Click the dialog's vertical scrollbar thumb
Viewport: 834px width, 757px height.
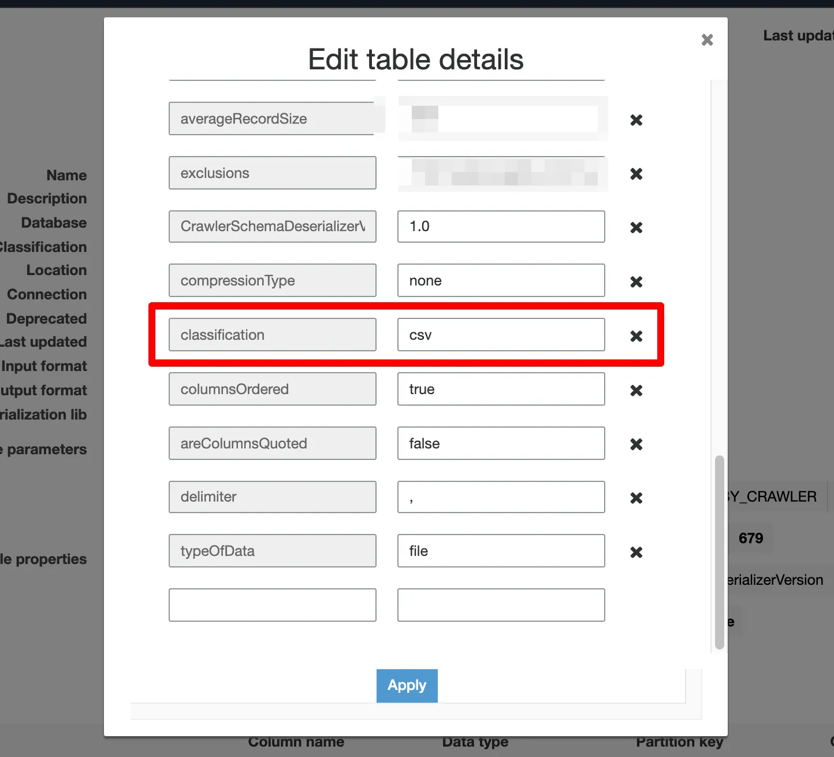(719, 552)
